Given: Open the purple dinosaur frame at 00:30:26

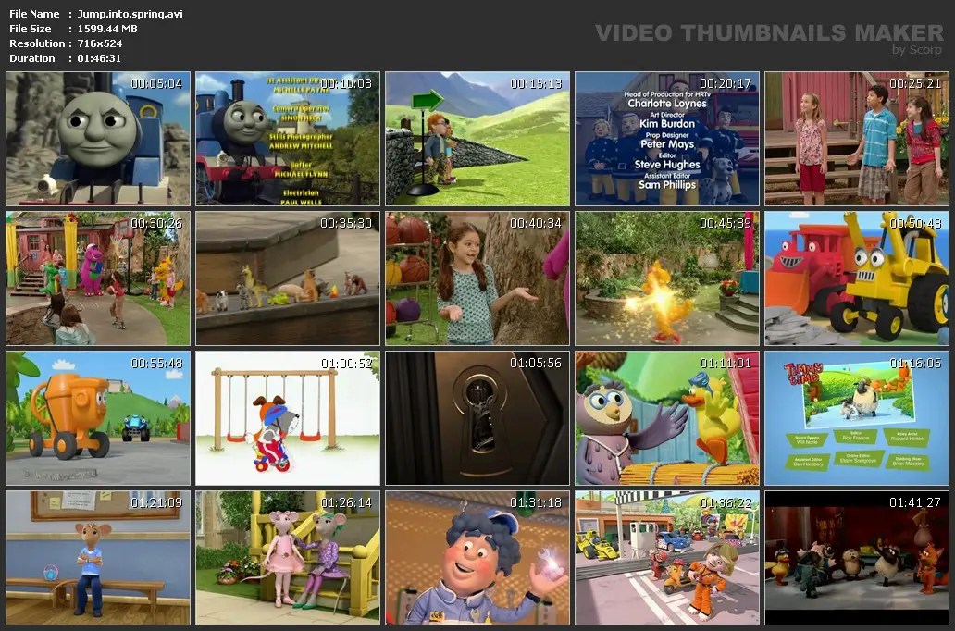Looking at the screenshot, I should pyautogui.click(x=98, y=278).
